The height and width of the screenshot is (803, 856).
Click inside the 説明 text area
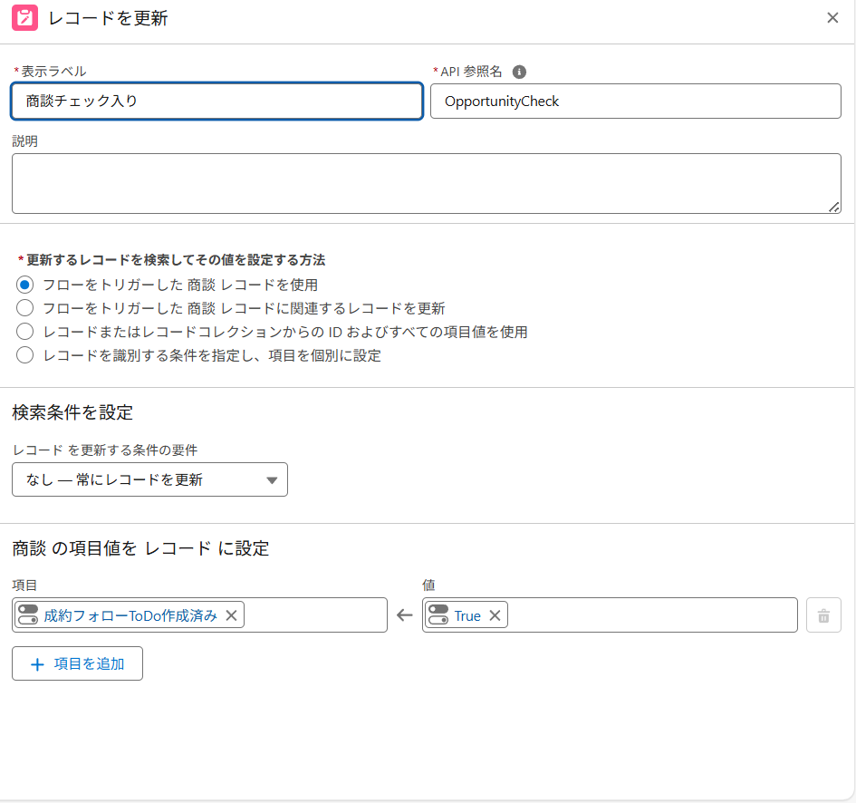pyautogui.click(x=426, y=181)
